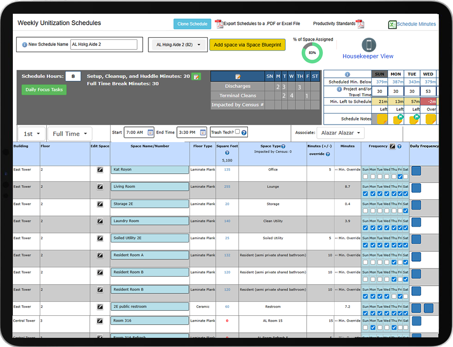The width and height of the screenshot is (453, 347).
Task: Open the Associate Alazar Alazar dropdown
Action: 340,133
